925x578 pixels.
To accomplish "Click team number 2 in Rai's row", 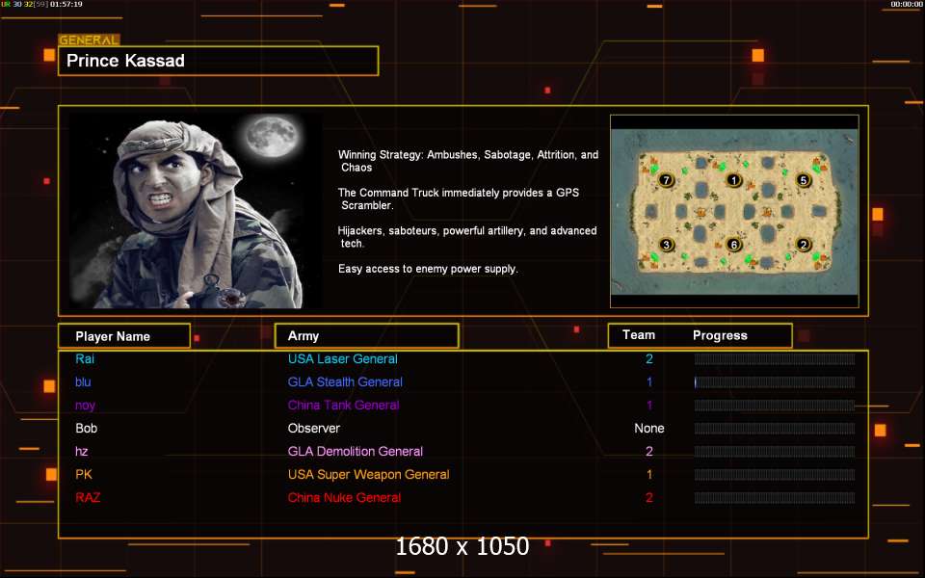I will pyautogui.click(x=648, y=358).
